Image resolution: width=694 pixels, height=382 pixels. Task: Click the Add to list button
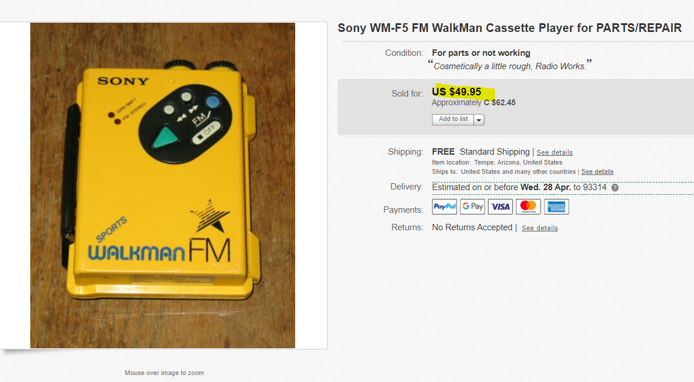(453, 119)
